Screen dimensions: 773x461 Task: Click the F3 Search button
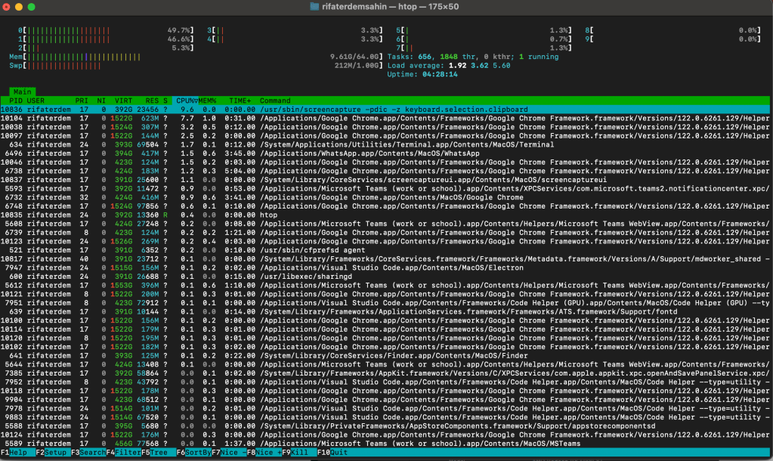click(x=88, y=453)
